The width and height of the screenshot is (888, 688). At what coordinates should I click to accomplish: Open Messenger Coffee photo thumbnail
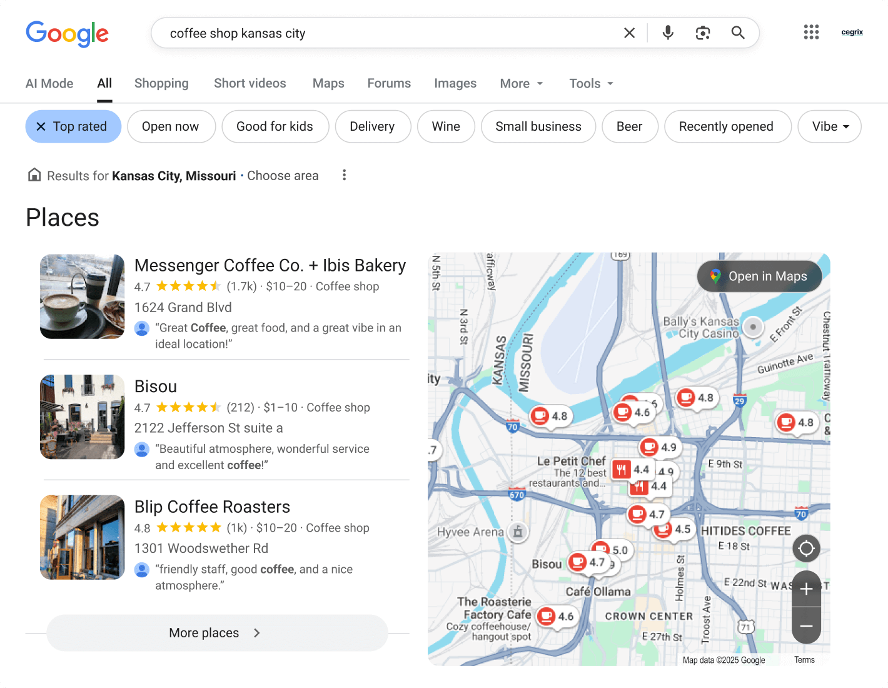coord(82,296)
